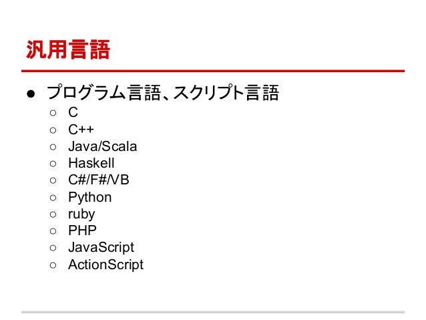Screen dimensions: 426x320
Task: Click the hollow bullet beside Haskell
Action: [53, 164]
